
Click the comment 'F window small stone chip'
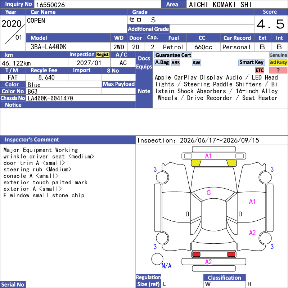pos(44,195)
